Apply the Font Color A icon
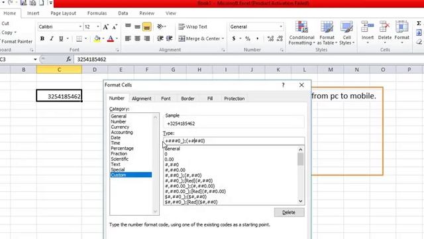This screenshot has height=239, width=424. [x=111, y=39]
